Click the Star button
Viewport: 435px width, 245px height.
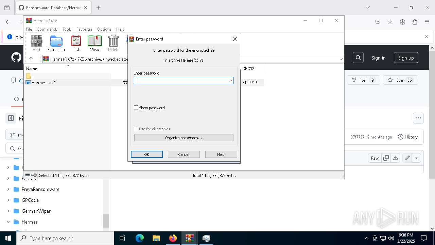coord(401,80)
